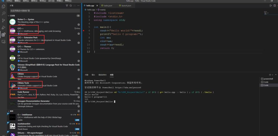Select the highlighted Code terminal entry

(268, 85)
